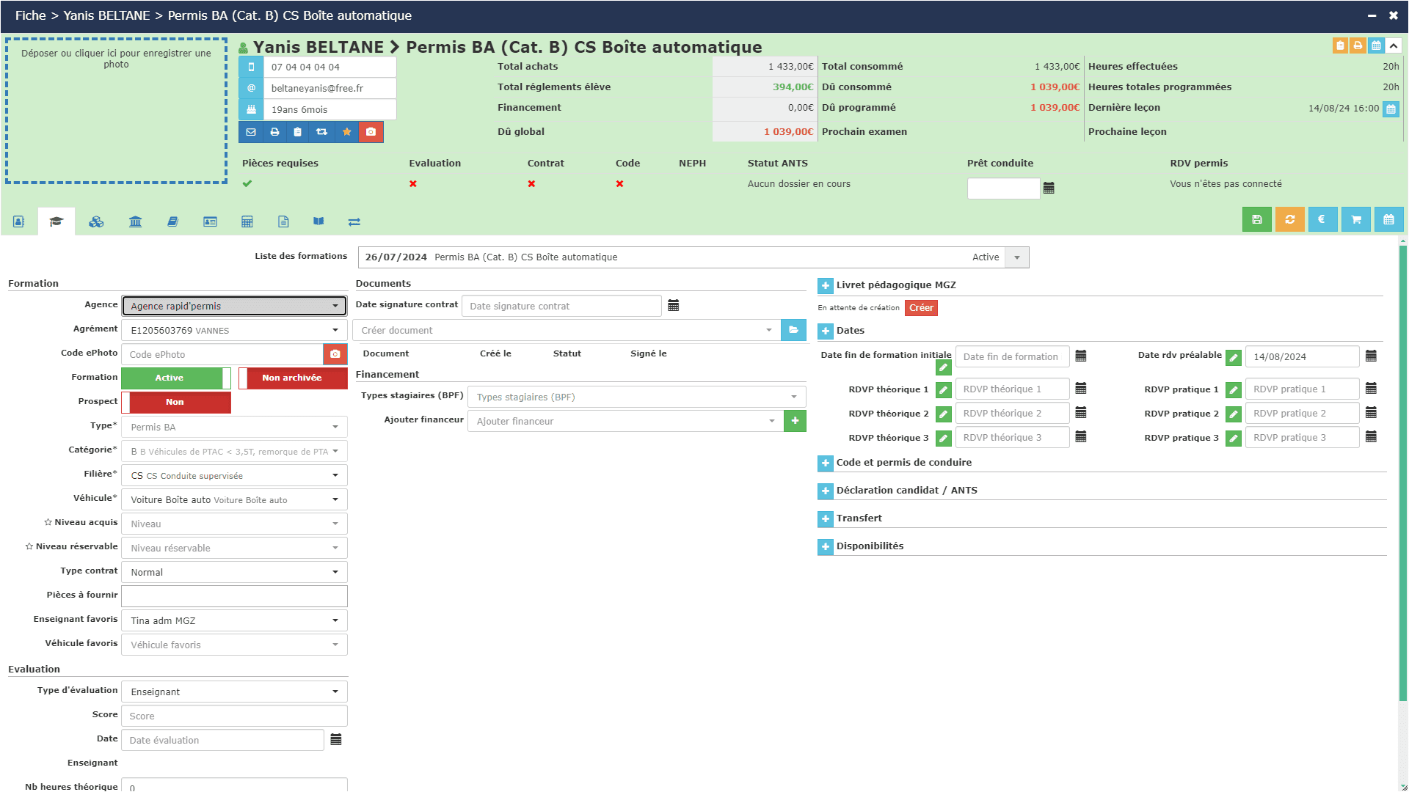1409x792 pixels.
Task: Open the contact address book tab
Action: pos(19,221)
